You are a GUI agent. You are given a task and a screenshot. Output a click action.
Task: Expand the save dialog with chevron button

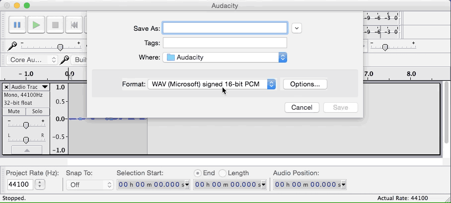[297, 28]
